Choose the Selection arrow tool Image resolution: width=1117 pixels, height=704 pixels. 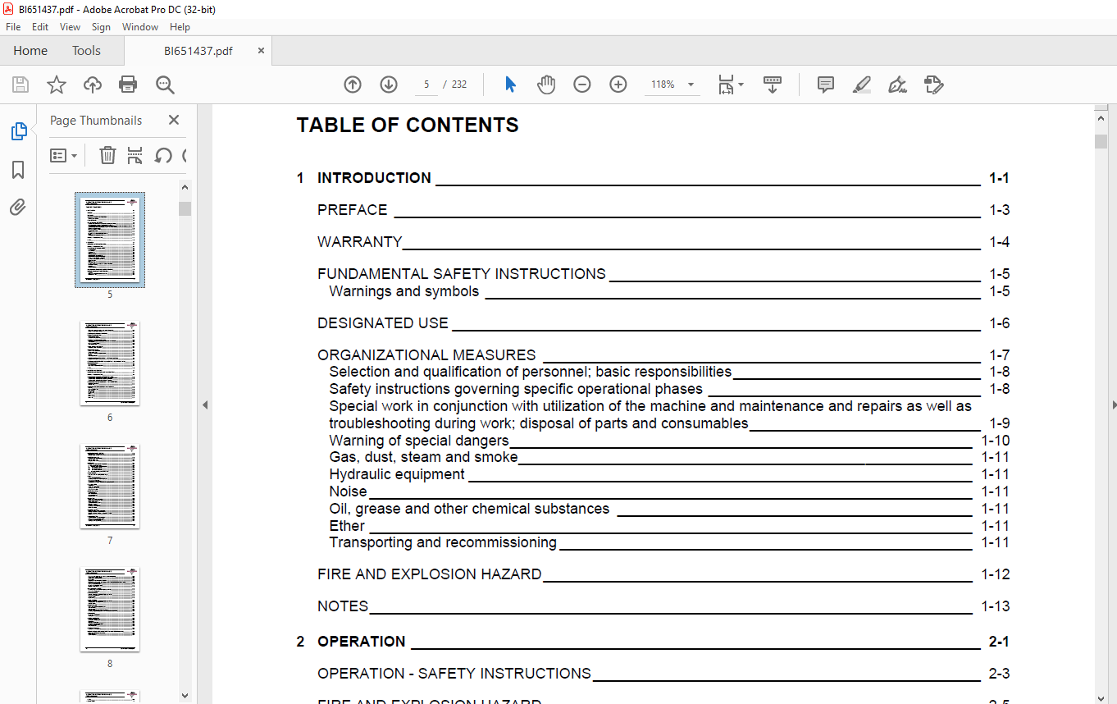point(510,85)
